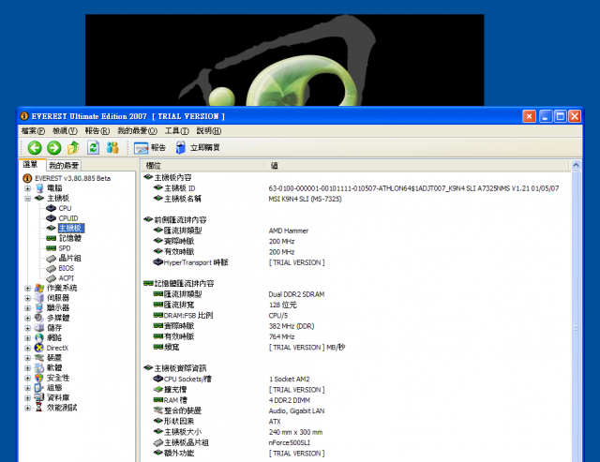Select the 裝置 tree item
This screenshot has height=462, width=600.
click(x=54, y=358)
